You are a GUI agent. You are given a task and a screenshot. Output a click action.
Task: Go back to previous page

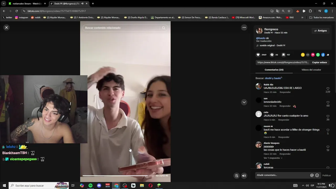tap(4, 11)
